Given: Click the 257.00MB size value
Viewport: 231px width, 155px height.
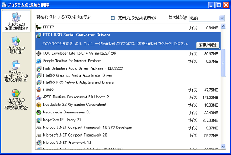Looking at the screenshot, I should tap(210, 120).
